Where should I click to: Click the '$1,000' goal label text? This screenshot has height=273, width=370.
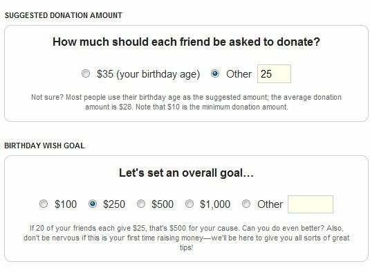tap(215, 204)
